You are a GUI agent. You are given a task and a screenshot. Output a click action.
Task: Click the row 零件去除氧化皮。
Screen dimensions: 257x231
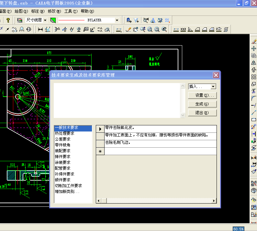pos(161,129)
